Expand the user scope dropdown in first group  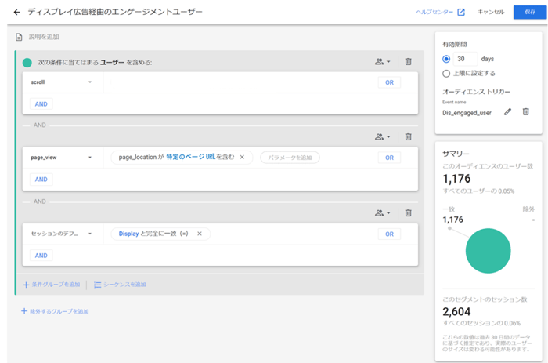pyautogui.click(x=382, y=61)
